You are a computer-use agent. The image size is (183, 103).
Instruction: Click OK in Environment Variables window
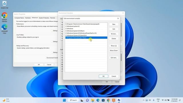tap(107, 82)
